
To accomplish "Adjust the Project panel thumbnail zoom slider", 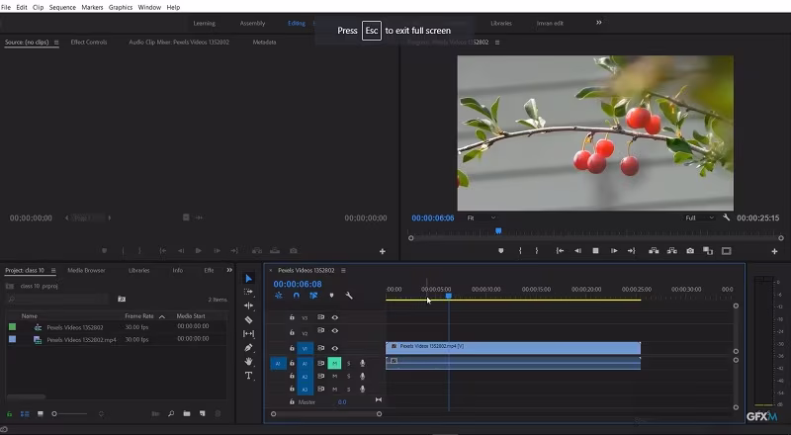I will (56, 413).
